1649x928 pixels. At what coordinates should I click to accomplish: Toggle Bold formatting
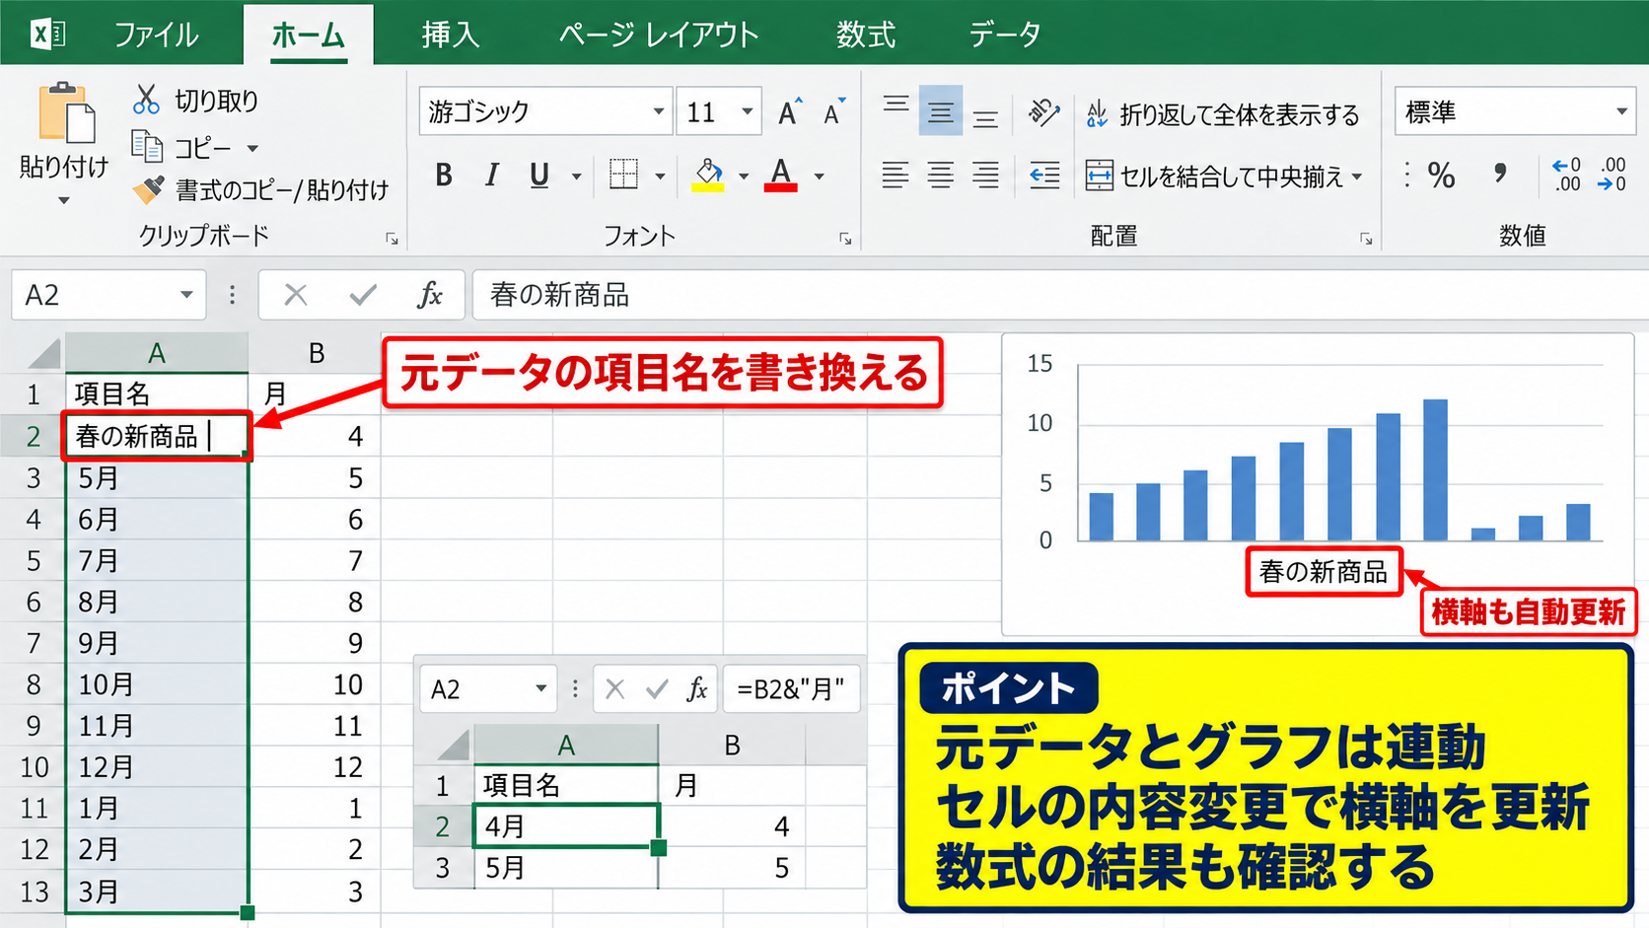click(444, 176)
